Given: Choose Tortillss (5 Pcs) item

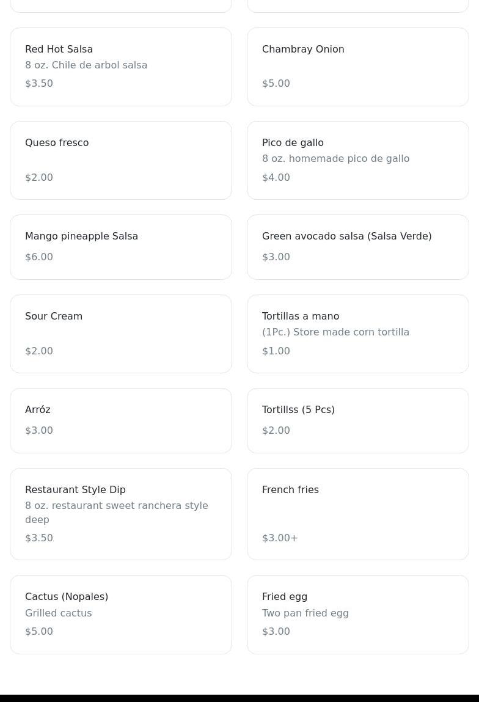Looking at the screenshot, I should point(357,421).
